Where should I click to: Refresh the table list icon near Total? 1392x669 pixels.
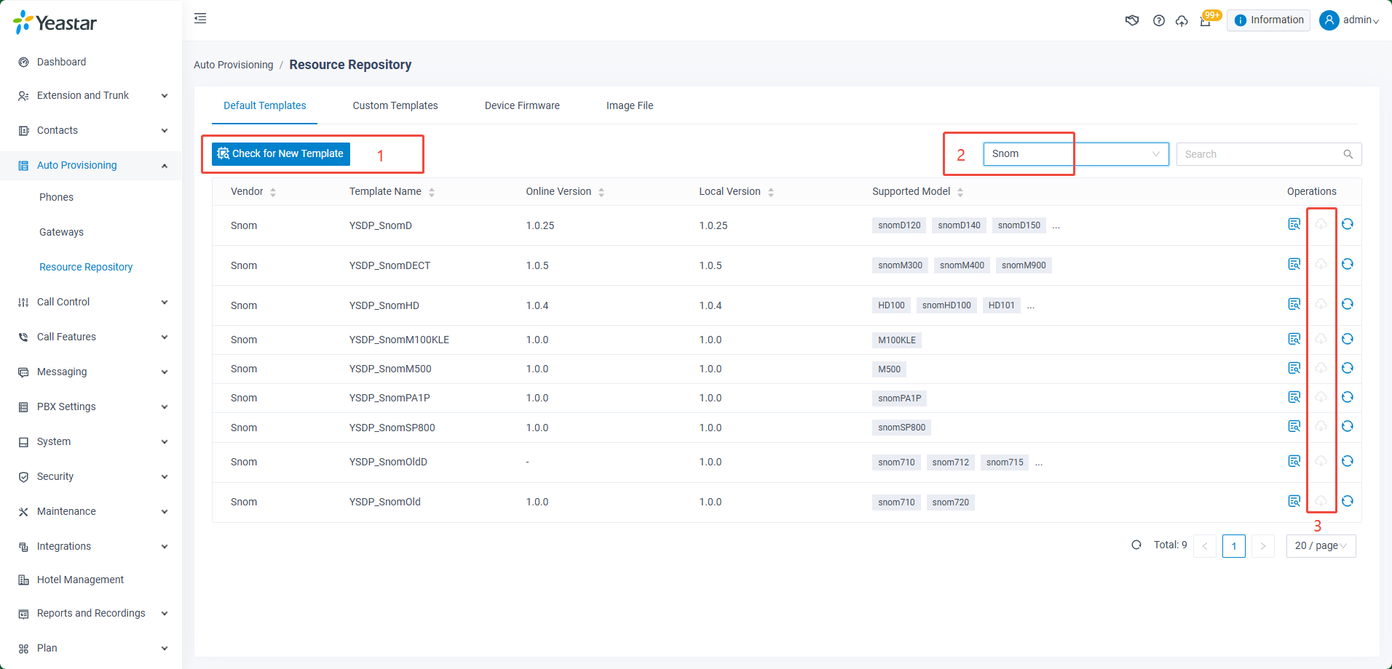pyautogui.click(x=1136, y=545)
